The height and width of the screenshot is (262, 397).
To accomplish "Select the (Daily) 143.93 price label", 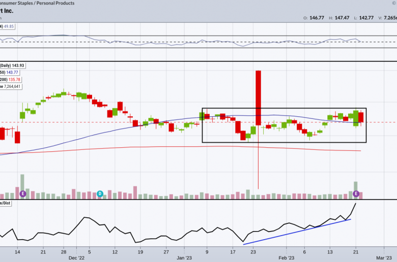I will tap(12, 65).
